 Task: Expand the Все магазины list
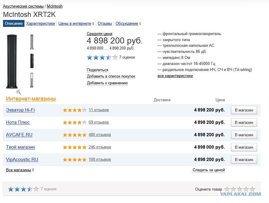coord(18,170)
